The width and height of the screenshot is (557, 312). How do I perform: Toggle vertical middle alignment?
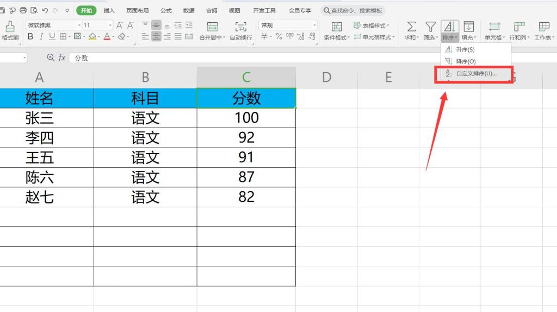point(156,25)
